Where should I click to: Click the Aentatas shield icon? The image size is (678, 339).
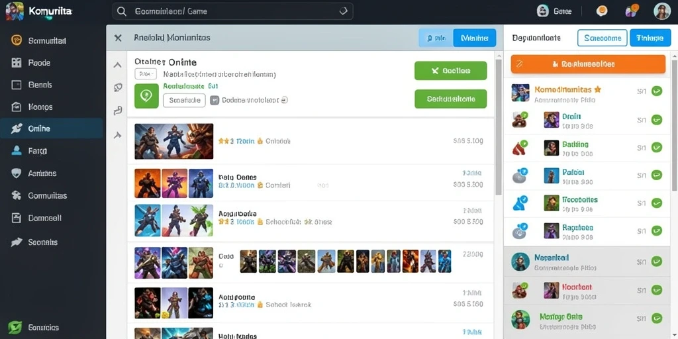click(17, 173)
